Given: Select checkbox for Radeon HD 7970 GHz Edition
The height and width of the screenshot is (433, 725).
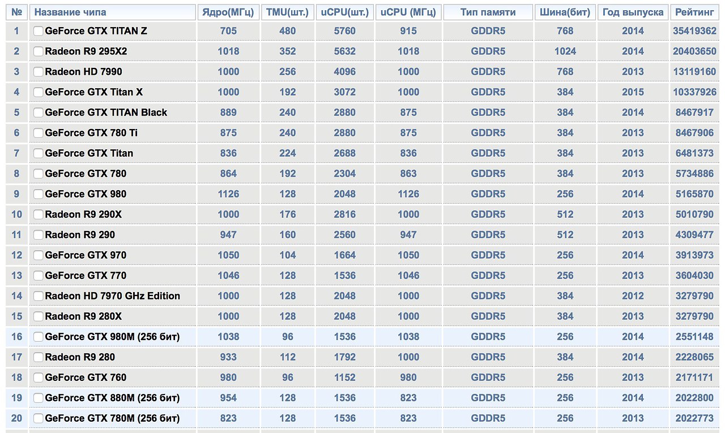Looking at the screenshot, I should [38, 296].
